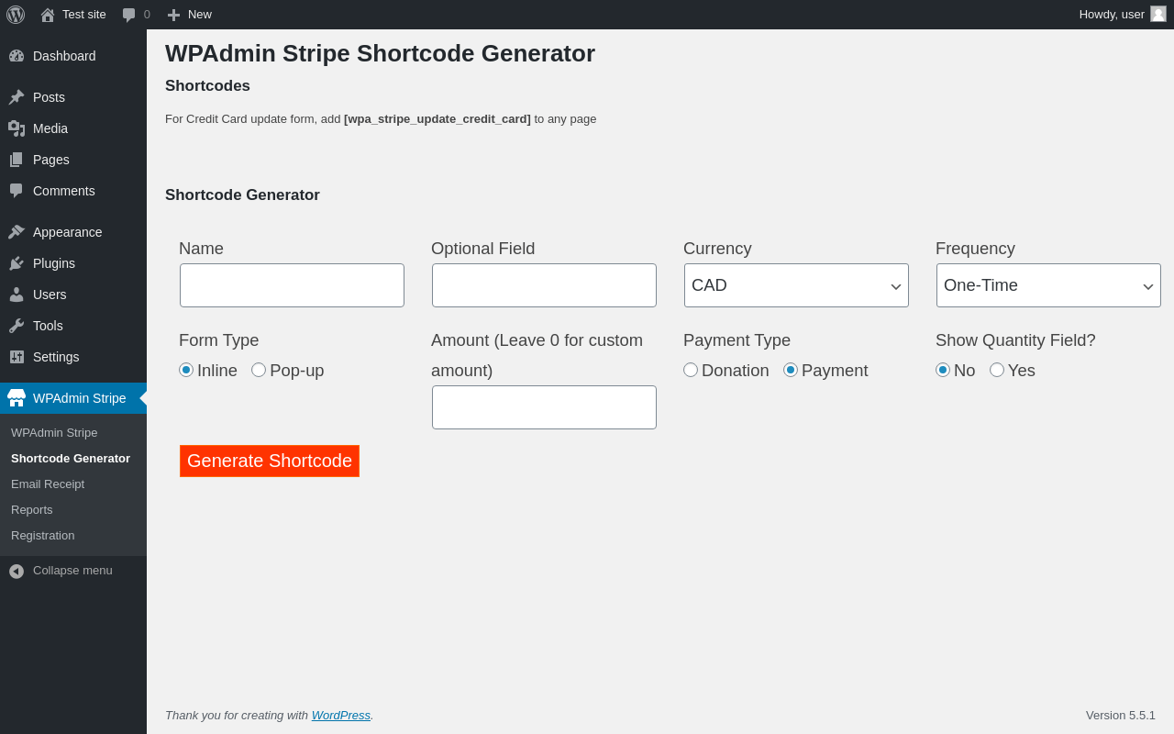The height and width of the screenshot is (734, 1174).
Task: Select the Pop-up form type
Action: coord(259,370)
